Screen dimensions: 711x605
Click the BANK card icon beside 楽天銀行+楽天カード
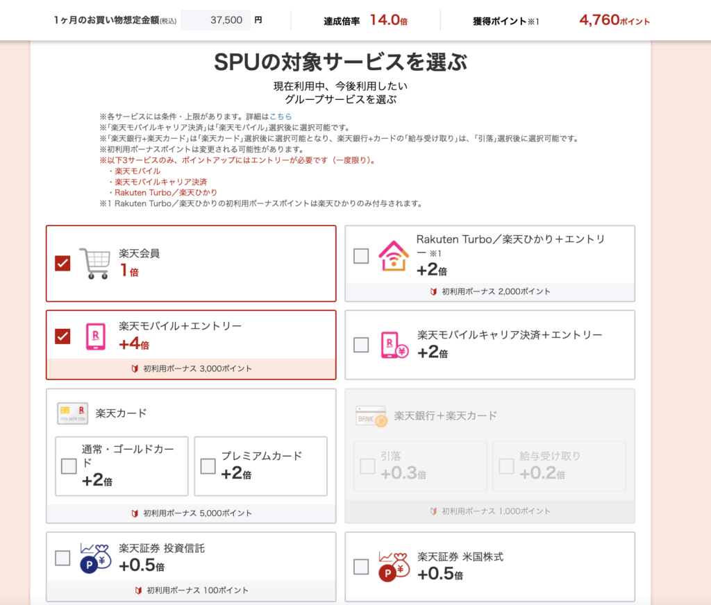371,416
